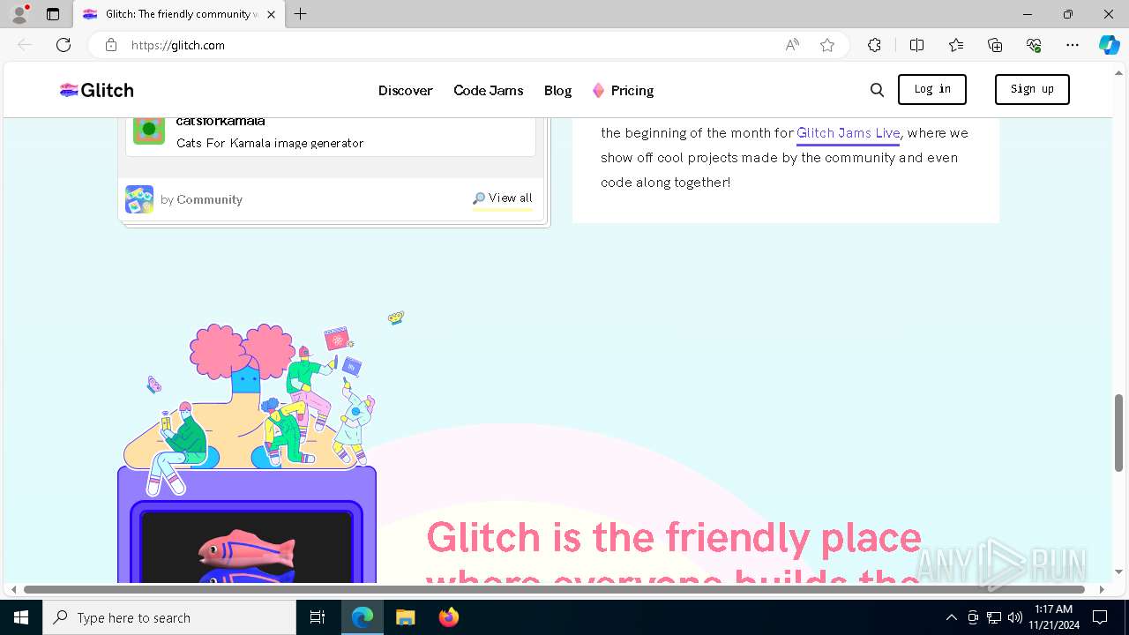This screenshot has width=1129, height=635.
Task: Follow the Glitch Jams Live link
Action: [848, 133]
